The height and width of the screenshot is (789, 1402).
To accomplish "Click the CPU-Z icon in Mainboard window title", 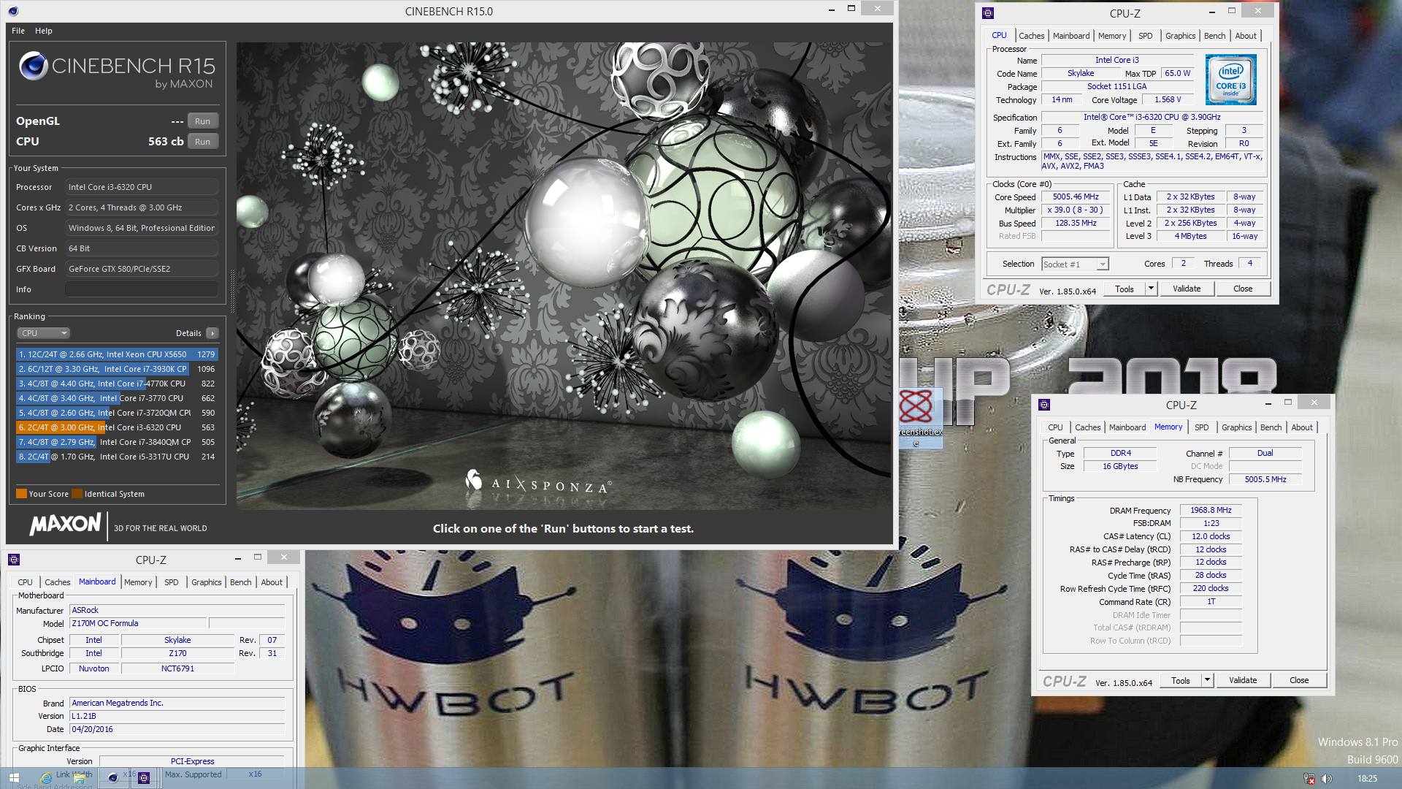I will click(13, 560).
